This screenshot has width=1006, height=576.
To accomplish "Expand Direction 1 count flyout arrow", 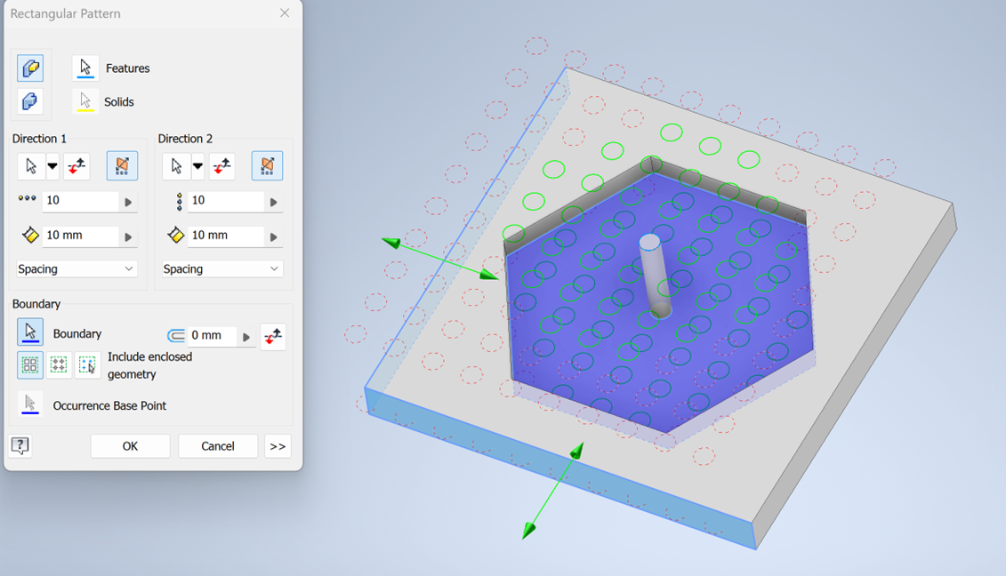I will point(128,202).
